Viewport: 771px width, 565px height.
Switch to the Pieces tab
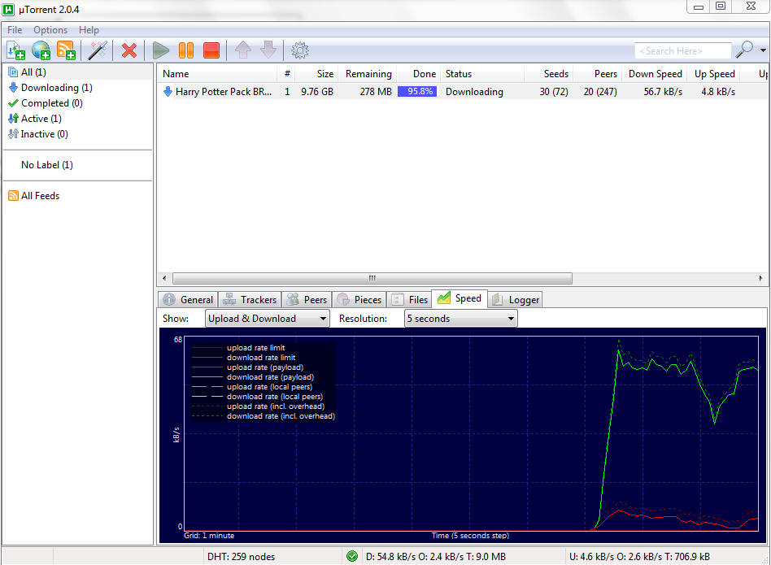pos(359,300)
